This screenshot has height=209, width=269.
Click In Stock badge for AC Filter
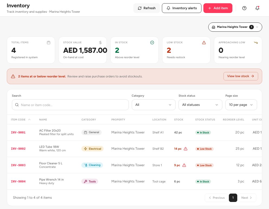point(203,132)
